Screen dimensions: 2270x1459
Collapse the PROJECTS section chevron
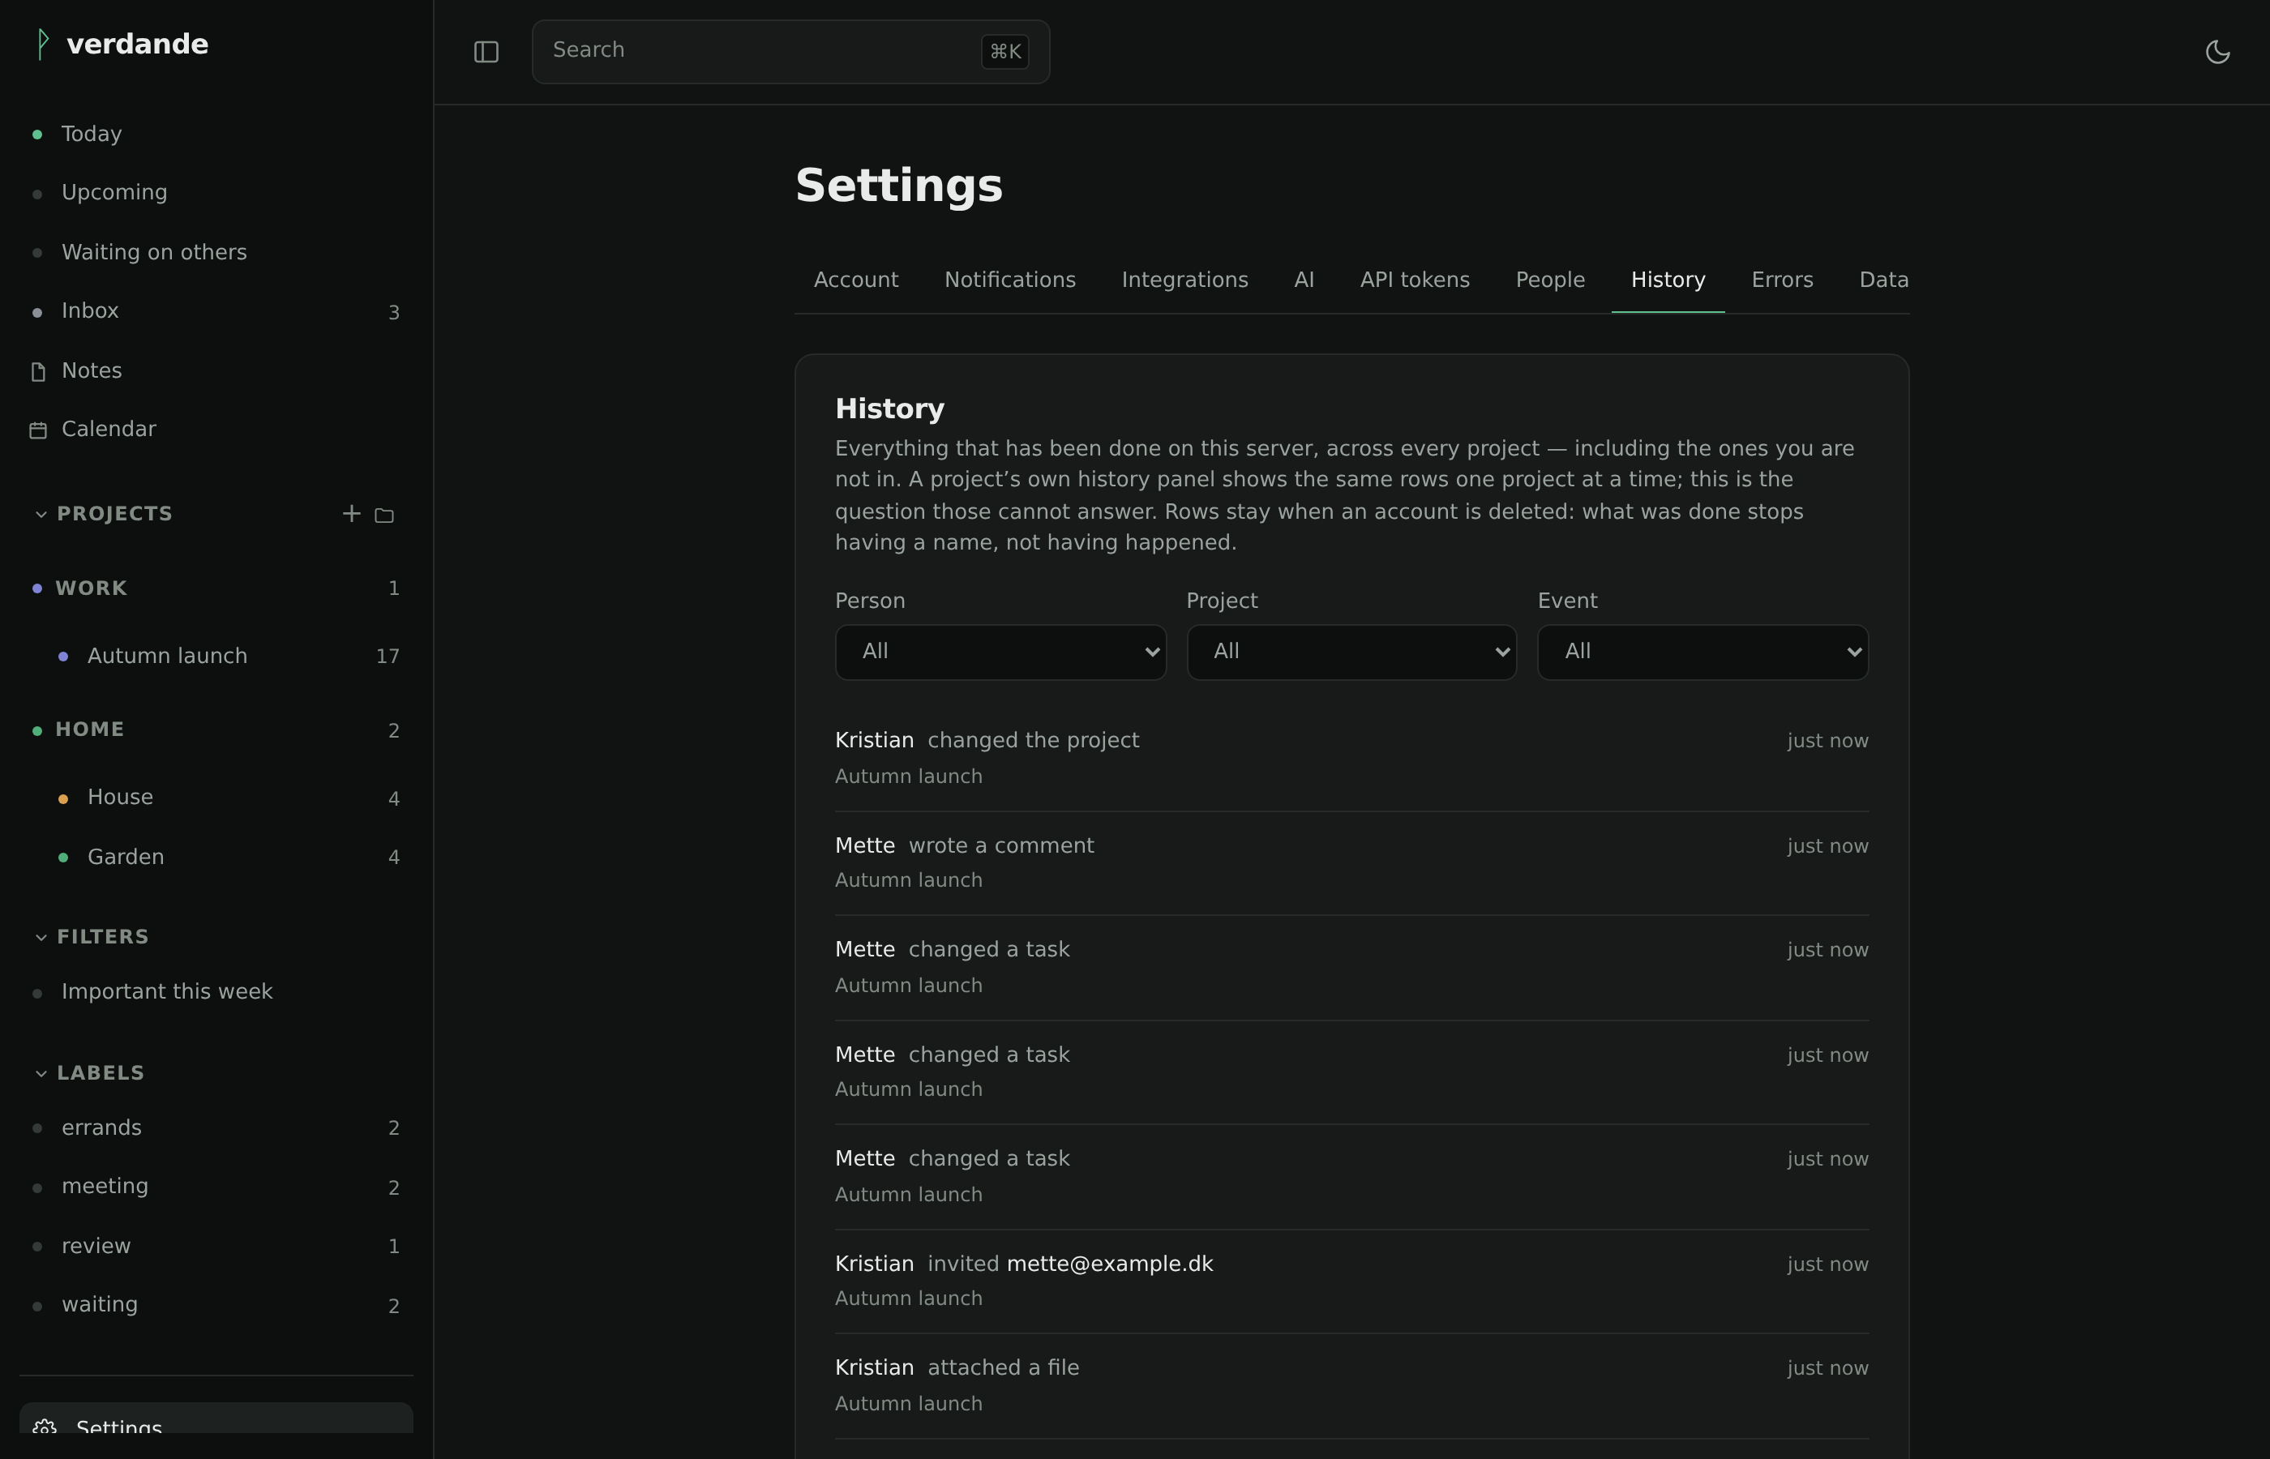pyautogui.click(x=41, y=515)
